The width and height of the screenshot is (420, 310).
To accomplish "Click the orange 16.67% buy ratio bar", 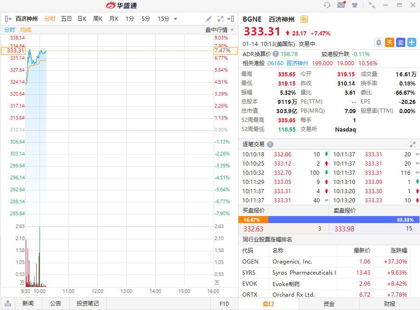I will 253,220.
